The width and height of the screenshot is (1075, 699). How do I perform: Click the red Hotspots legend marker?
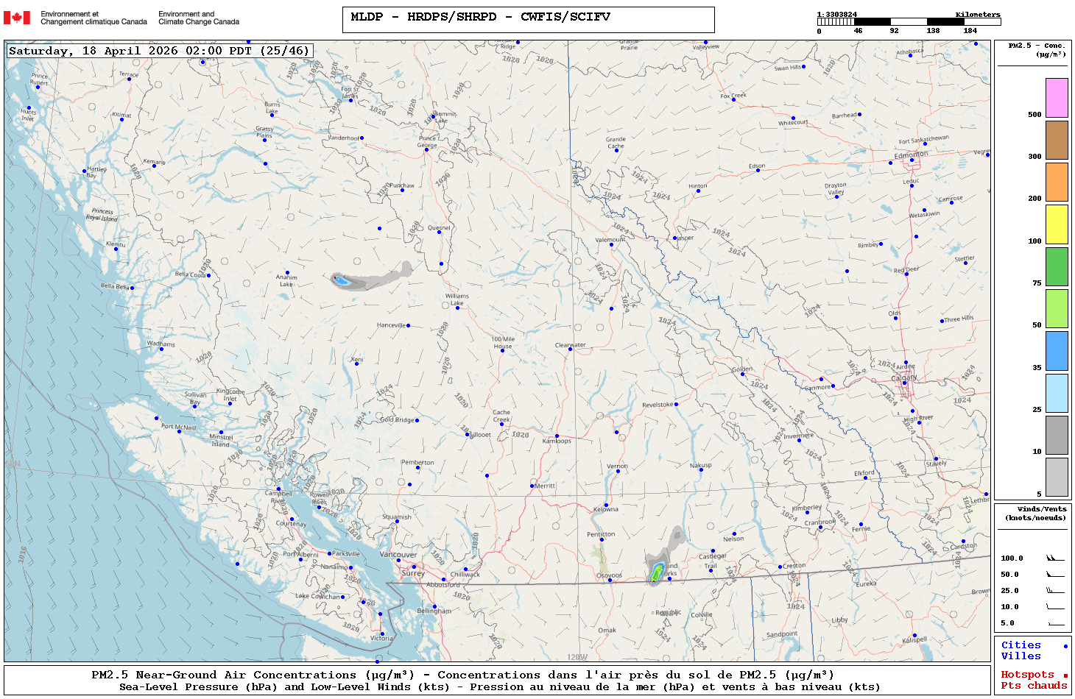[x=1065, y=675]
